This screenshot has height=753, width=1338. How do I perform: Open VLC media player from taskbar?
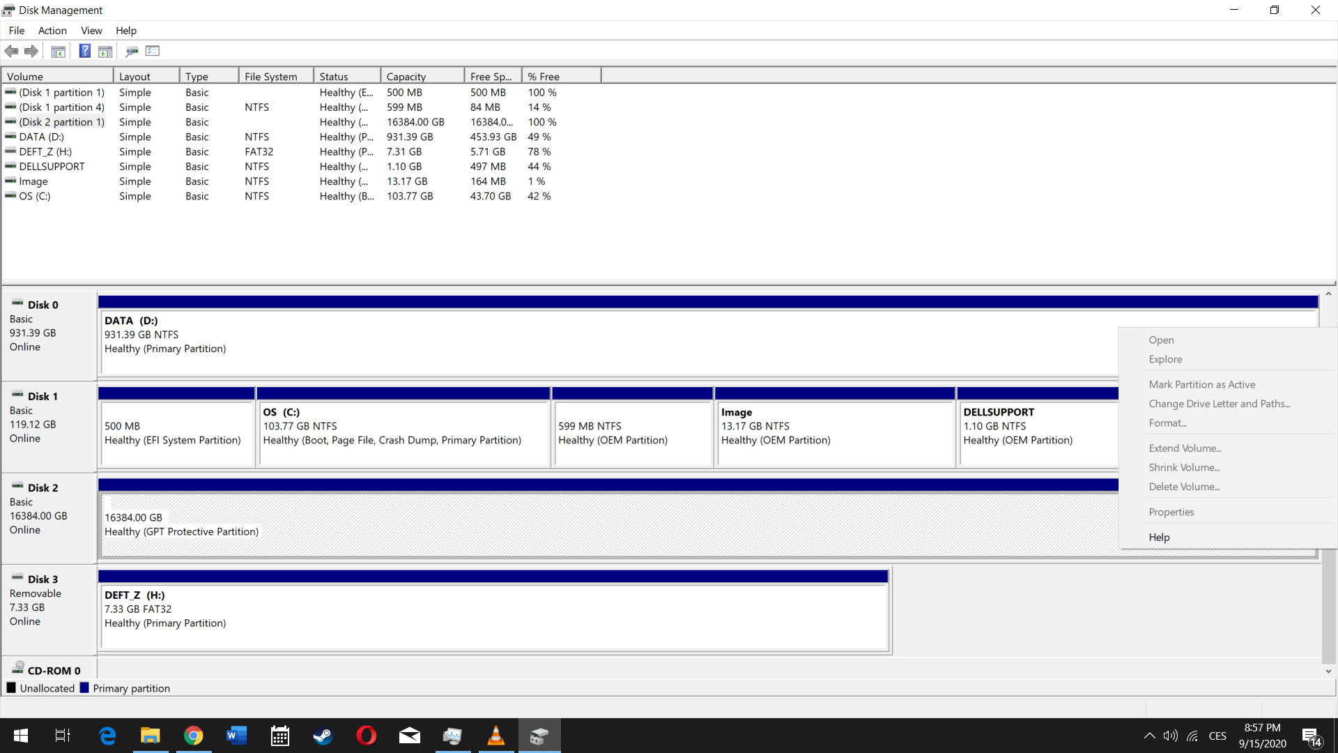[x=495, y=736]
